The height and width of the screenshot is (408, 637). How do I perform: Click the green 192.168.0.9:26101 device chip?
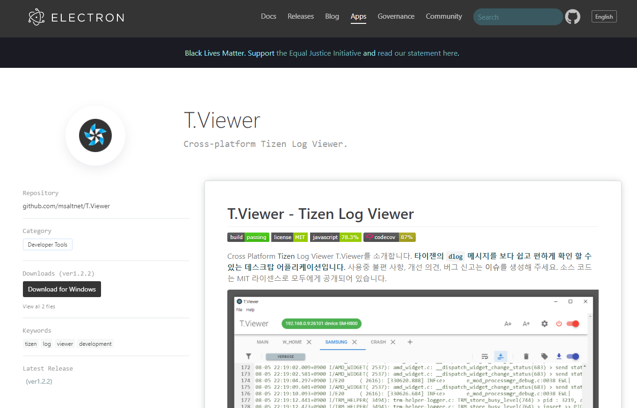(322, 323)
